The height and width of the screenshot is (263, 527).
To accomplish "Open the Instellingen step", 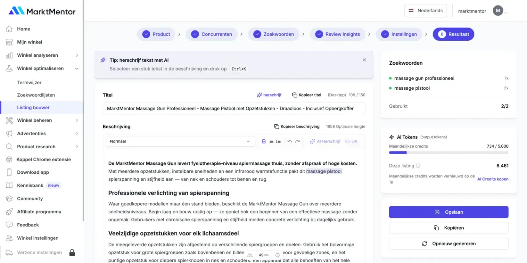I will click(x=399, y=34).
